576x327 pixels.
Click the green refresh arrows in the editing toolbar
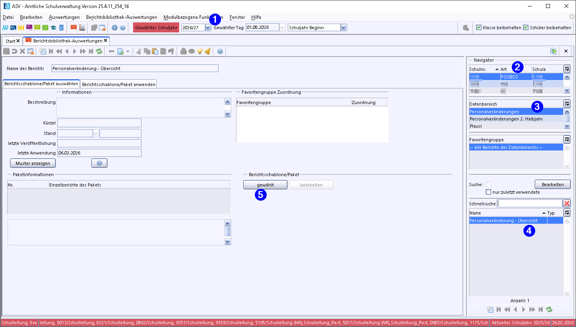[99, 51]
